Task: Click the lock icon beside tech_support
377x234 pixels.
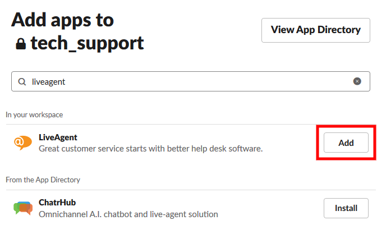Action: coord(21,44)
